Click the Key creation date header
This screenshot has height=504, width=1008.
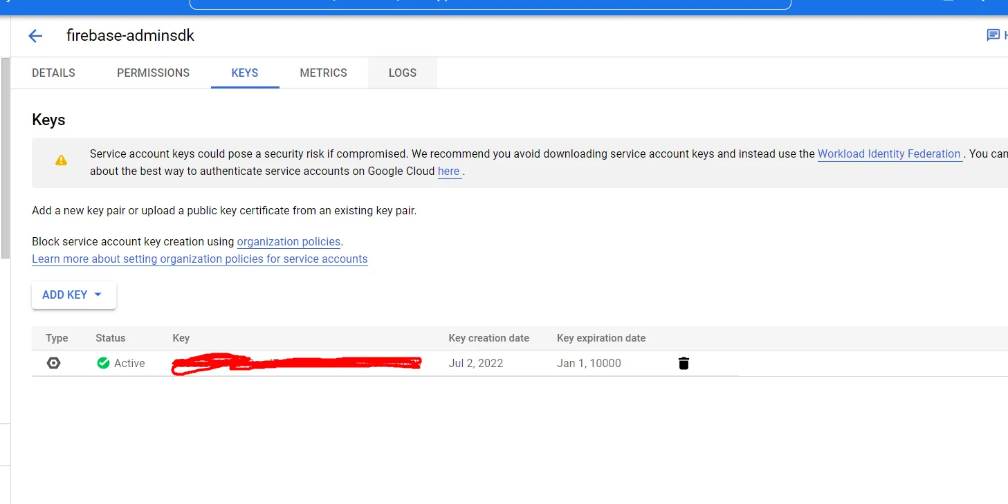[489, 338]
